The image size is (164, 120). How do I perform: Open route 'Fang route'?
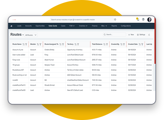click(x=16, y=60)
